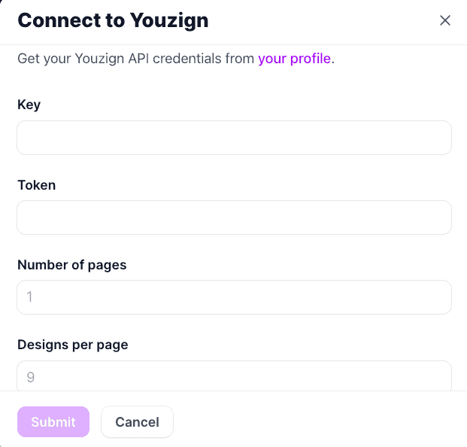Click the 'Get your Youzign API credentials' text
Image resolution: width=467 pixels, height=447 pixels.
135,59
